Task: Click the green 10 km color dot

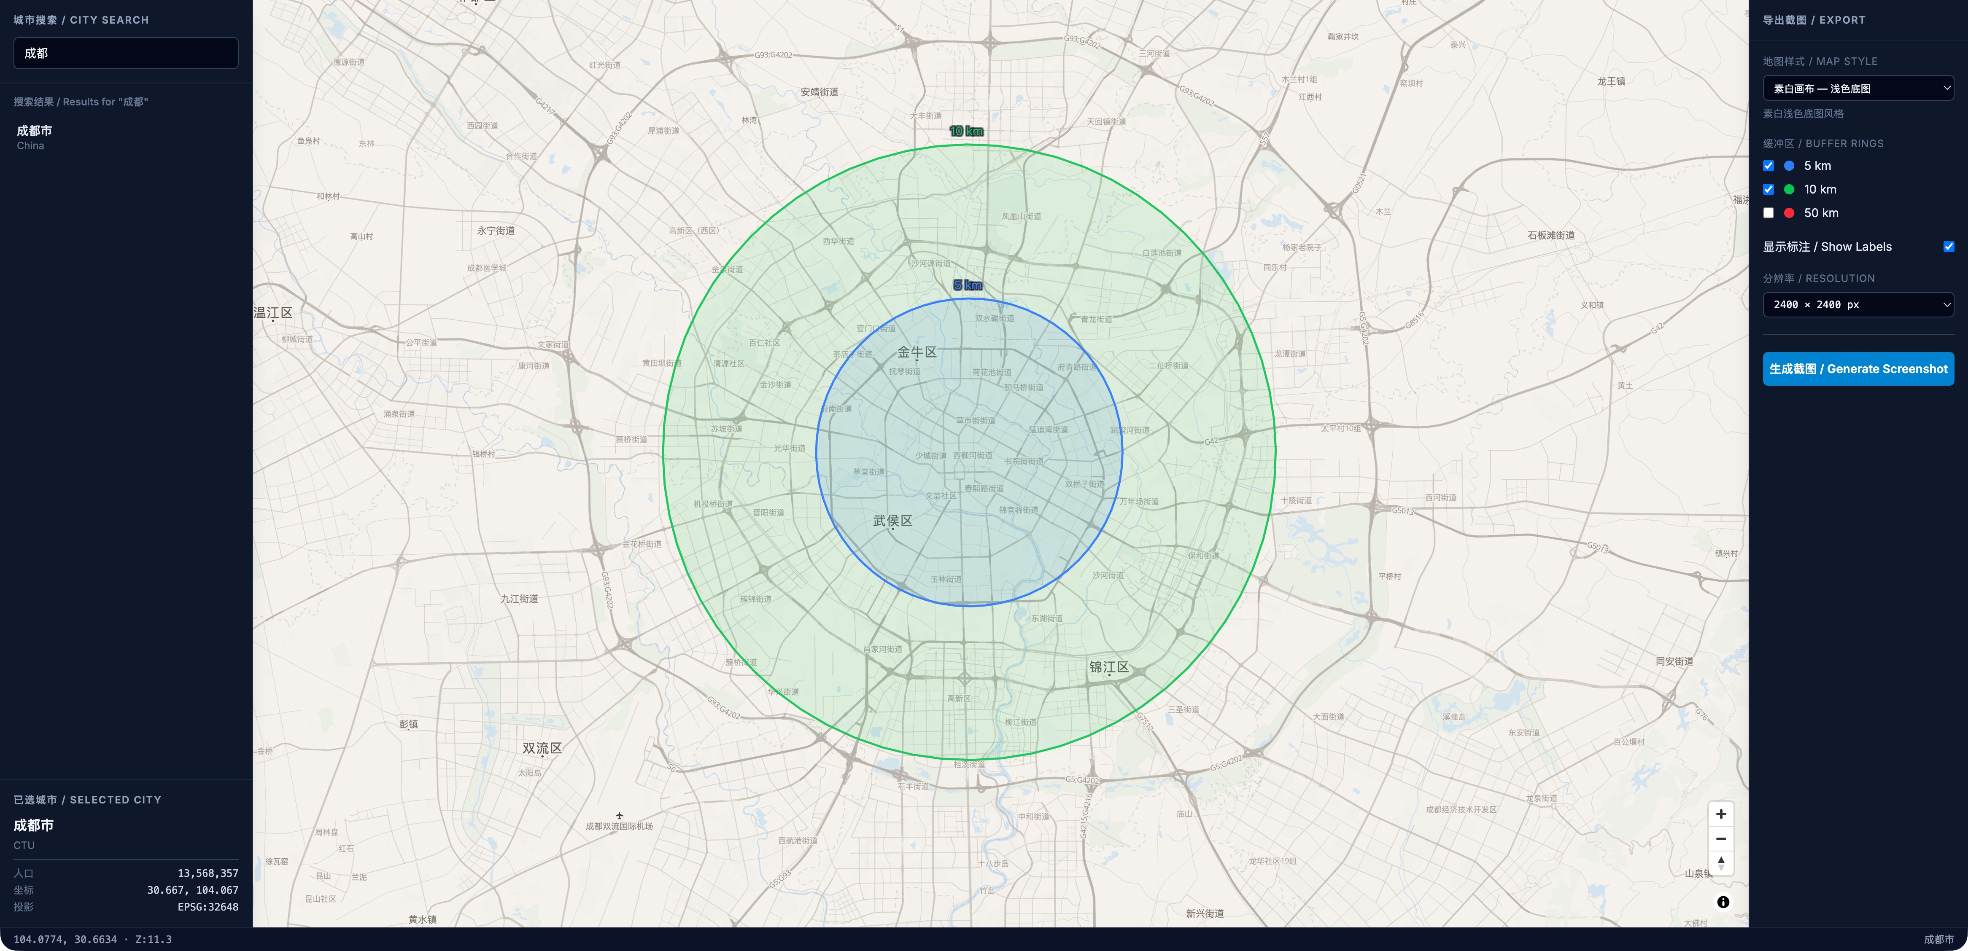Action: 1789,189
